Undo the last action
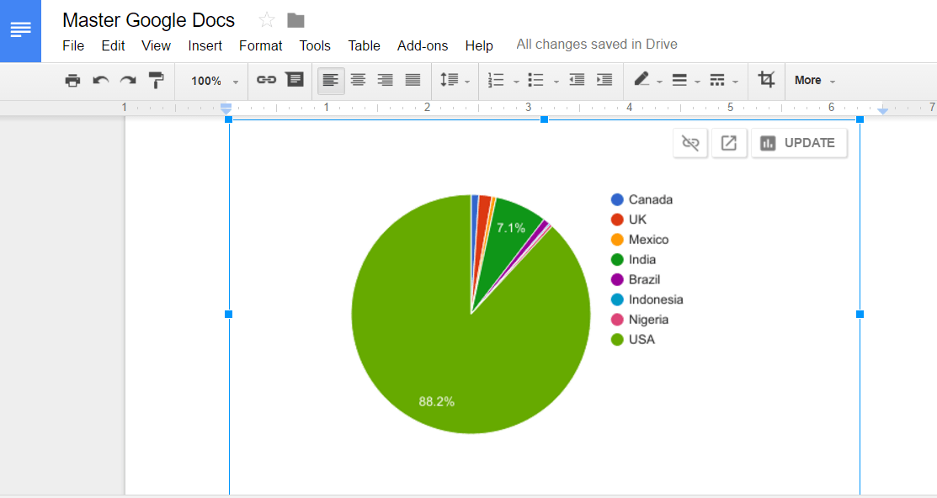This screenshot has width=937, height=498. click(100, 81)
